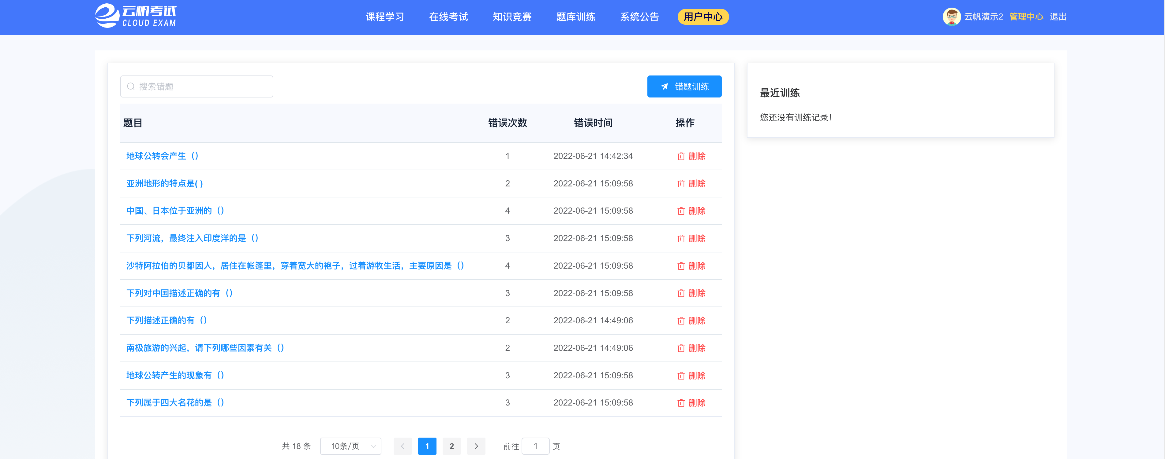This screenshot has height=459, width=1165.
Task: Go to previous page arrow
Action: 403,446
